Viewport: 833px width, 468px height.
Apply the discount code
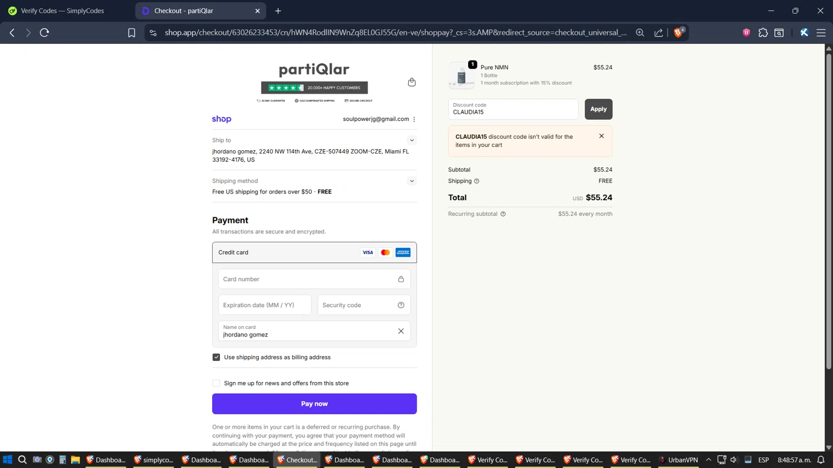[x=598, y=109]
